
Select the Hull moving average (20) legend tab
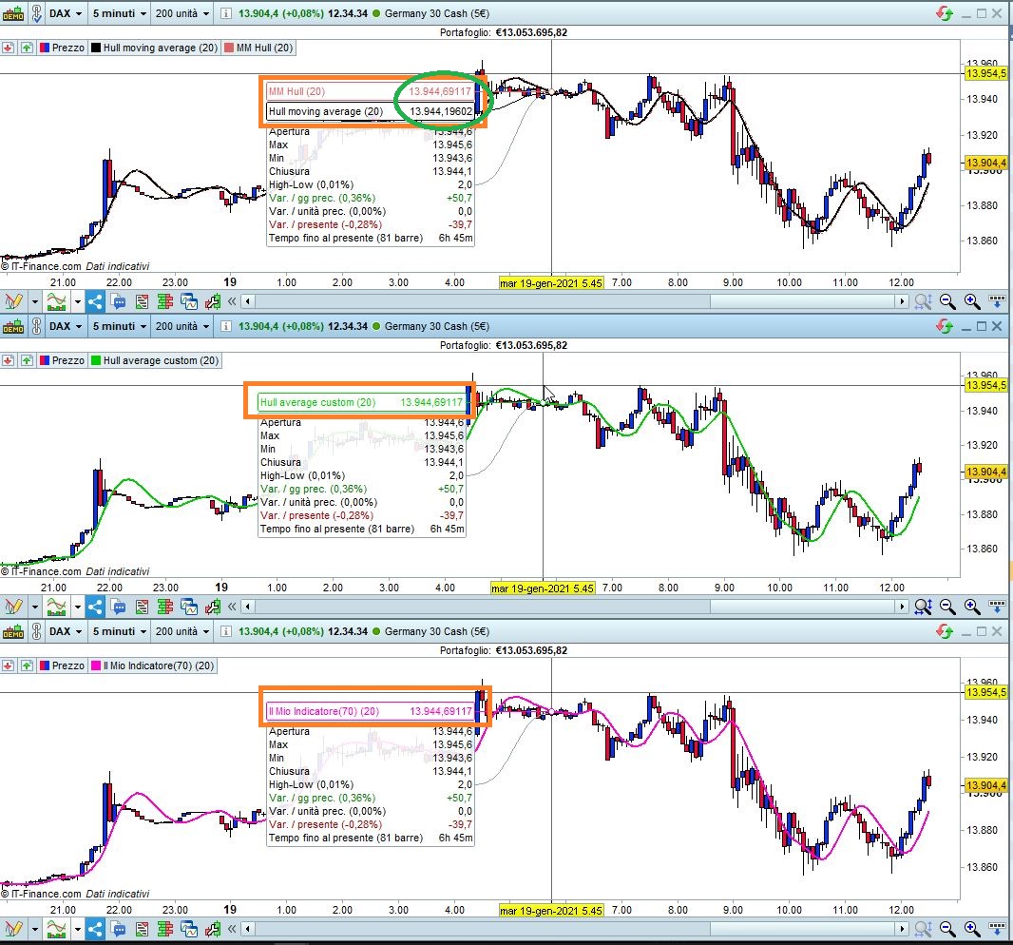tap(154, 48)
